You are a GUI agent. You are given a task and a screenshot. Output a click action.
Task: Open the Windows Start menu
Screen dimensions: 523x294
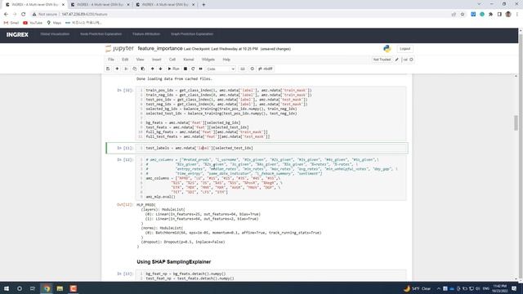(7, 288)
